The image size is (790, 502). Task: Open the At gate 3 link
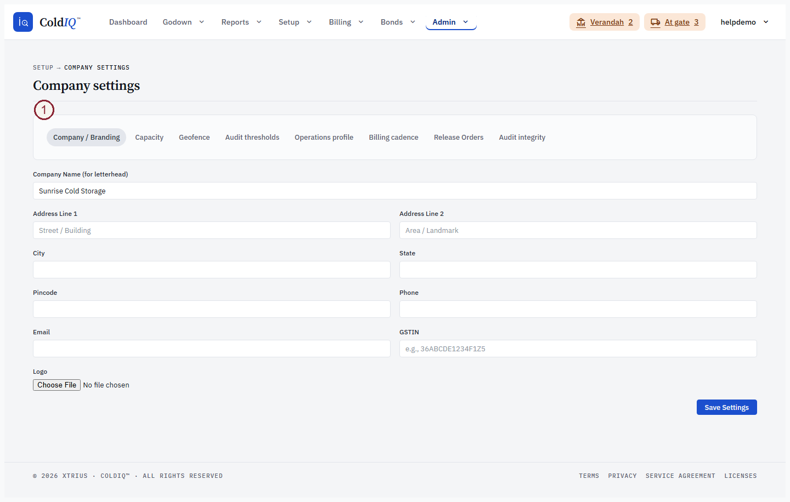click(x=675, y=22)
